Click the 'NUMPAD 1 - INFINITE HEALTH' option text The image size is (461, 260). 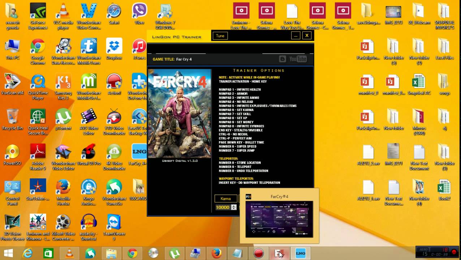240,90
